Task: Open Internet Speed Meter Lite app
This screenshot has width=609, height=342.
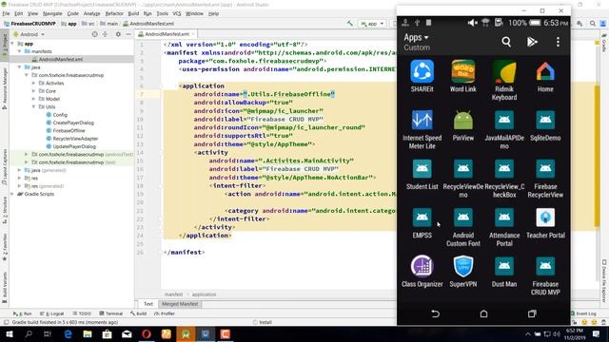Action: click(422, 121)
